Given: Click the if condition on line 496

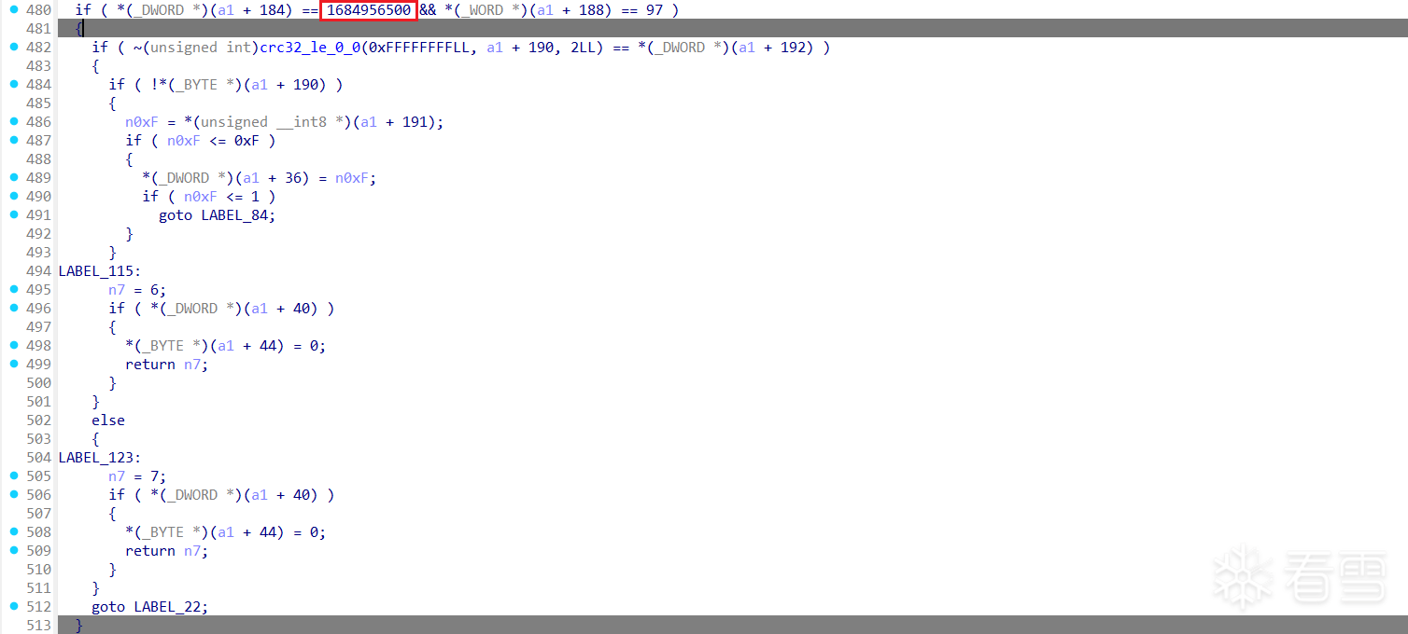Looking at the screenshot, I should (221, 309).
